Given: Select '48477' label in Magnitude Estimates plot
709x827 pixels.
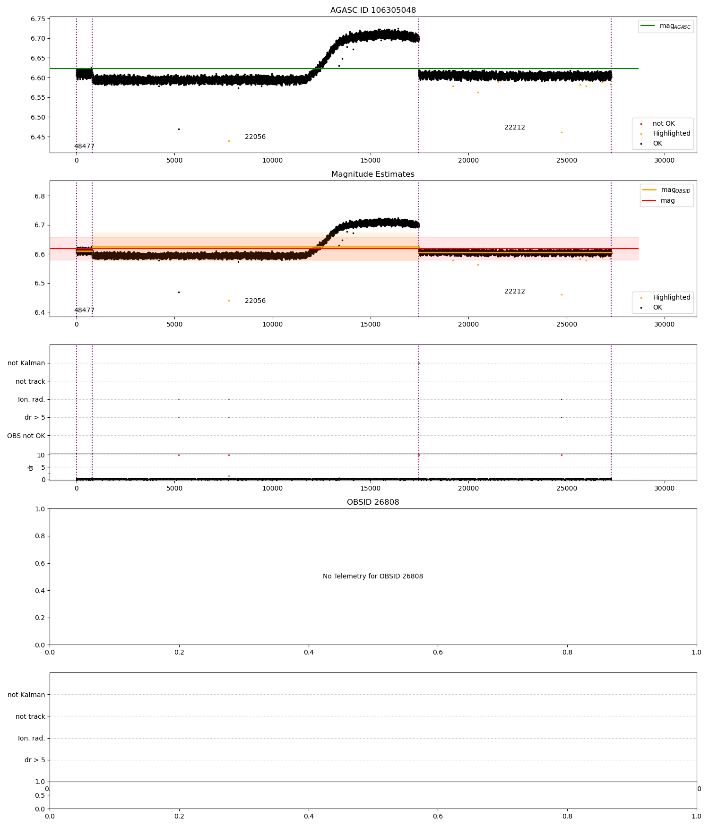Looking at the screenshot, I should point(84,310).
